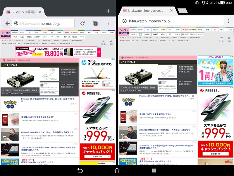234x176 pixels.
Task: Select the スマホ&携帯電 tab in left browser
Action: 24,12
